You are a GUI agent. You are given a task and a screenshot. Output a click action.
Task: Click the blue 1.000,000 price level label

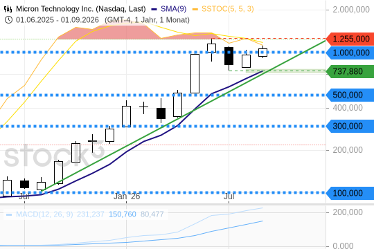pyautogui.click(x=350, y=53)
